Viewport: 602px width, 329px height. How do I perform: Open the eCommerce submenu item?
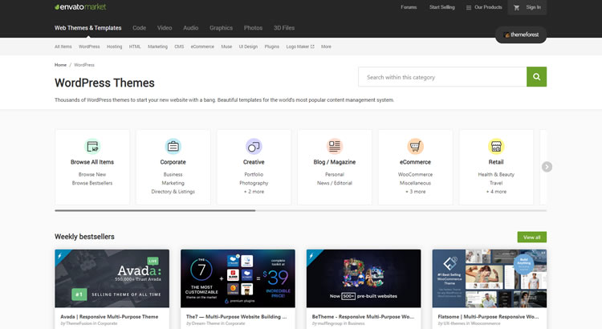coord(202,47)
